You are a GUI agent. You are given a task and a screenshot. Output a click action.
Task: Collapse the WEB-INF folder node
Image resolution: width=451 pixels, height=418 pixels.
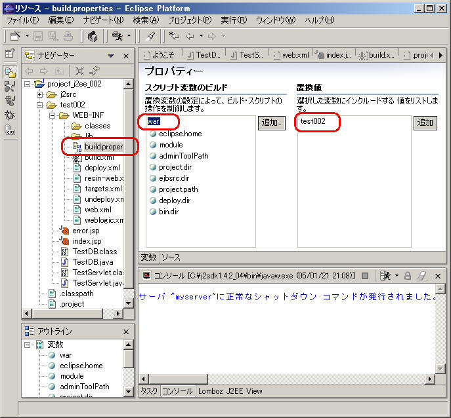52,115
